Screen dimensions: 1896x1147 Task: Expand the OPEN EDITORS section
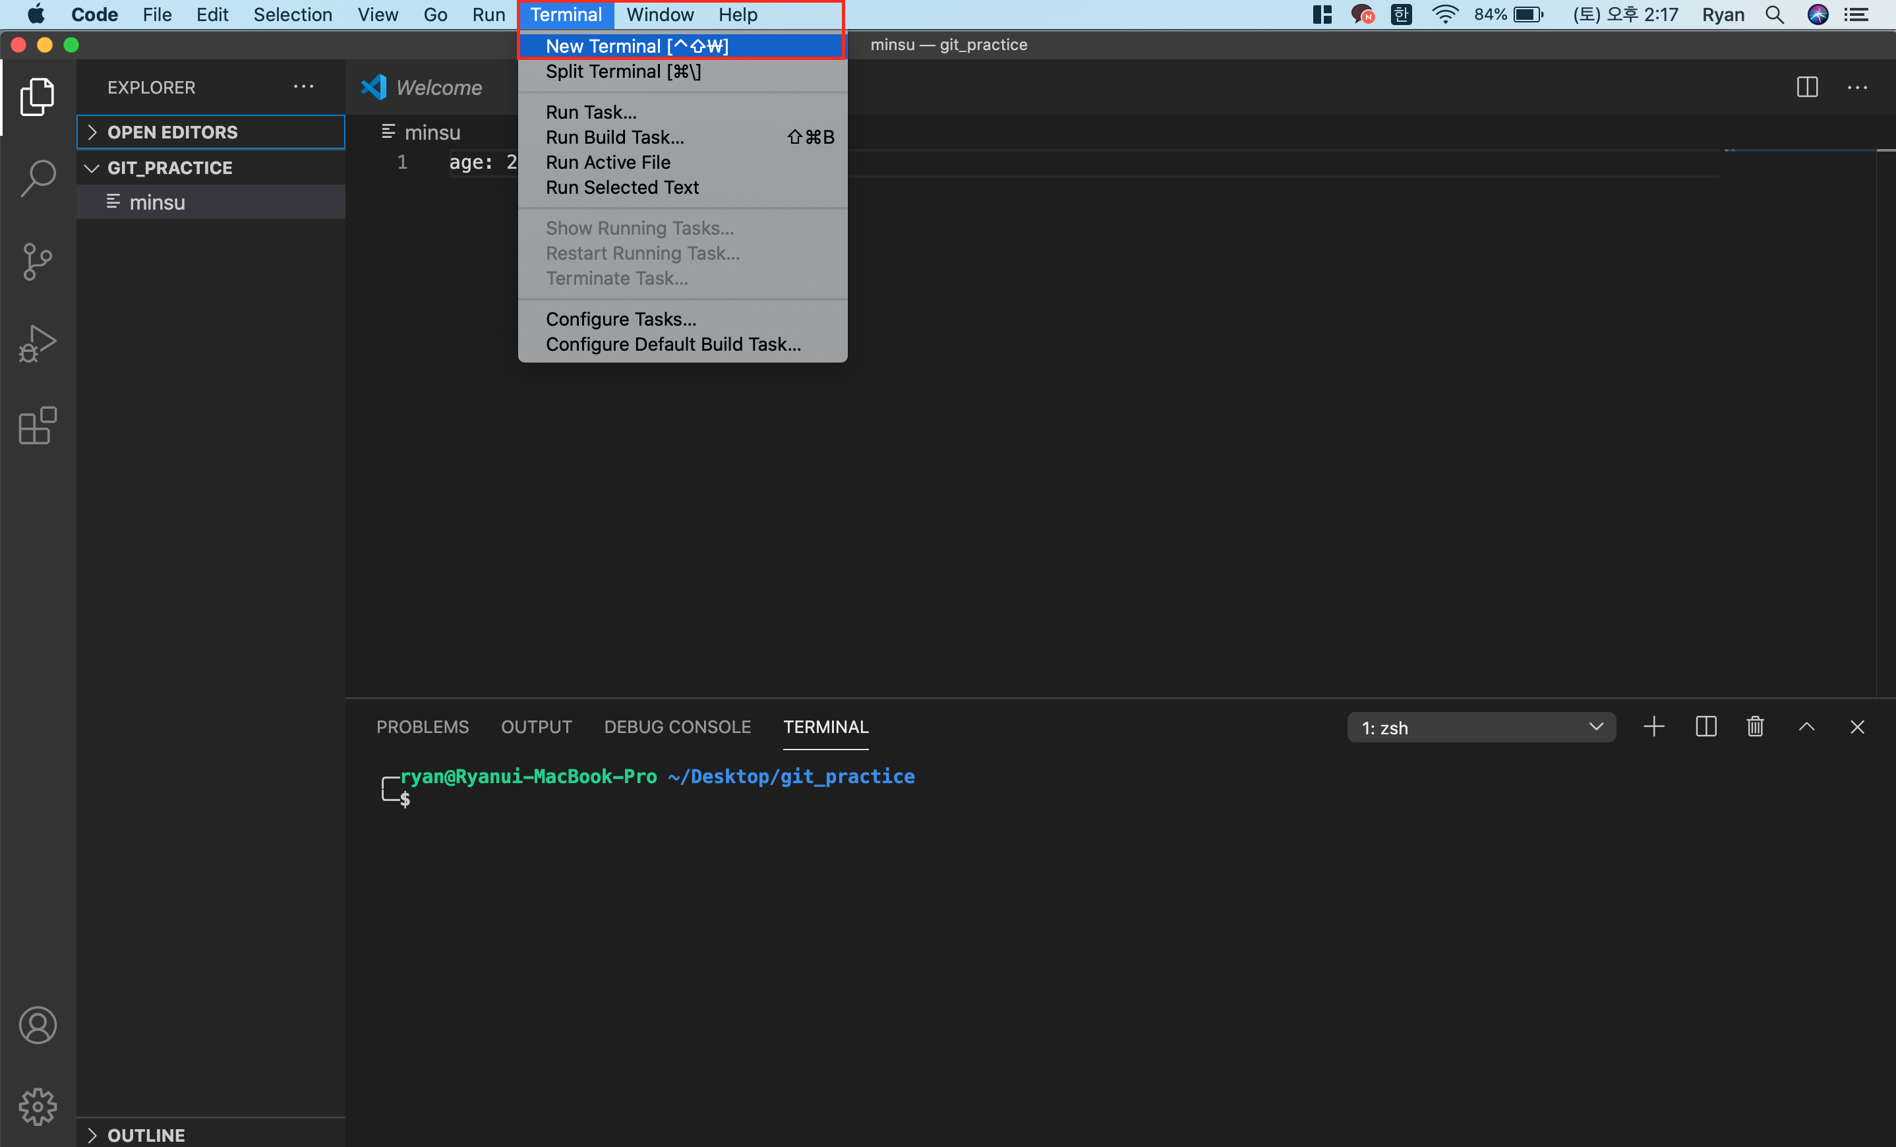[x=172, y=132]
